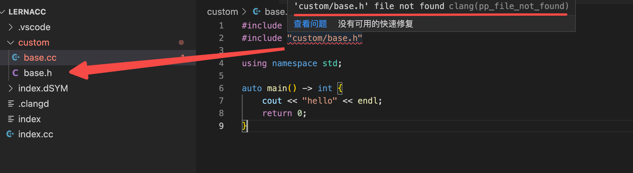The height and width of the screenshot is (173, 633).
Task: Click the "custom/base.h" include string
Action: click(x=325, y=38)
